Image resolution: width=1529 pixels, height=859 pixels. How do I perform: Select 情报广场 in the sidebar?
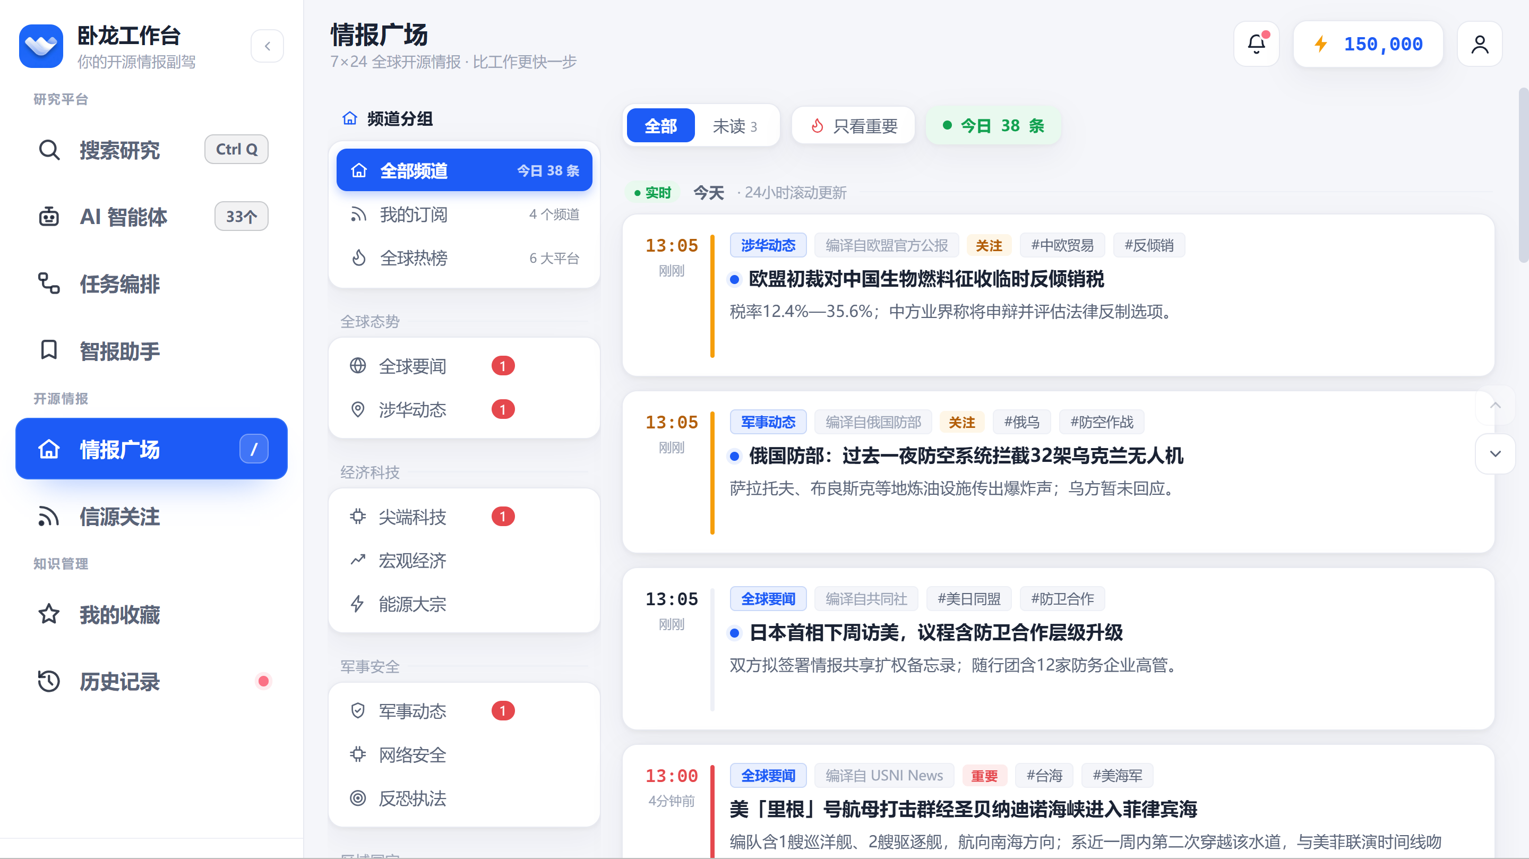[x=151, y=449]
